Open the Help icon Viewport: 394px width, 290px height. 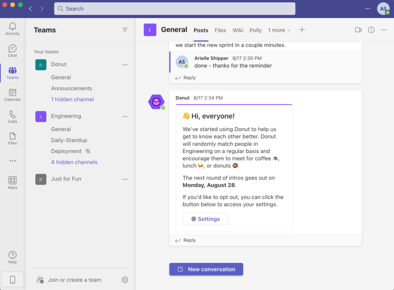tap(12, 257)
